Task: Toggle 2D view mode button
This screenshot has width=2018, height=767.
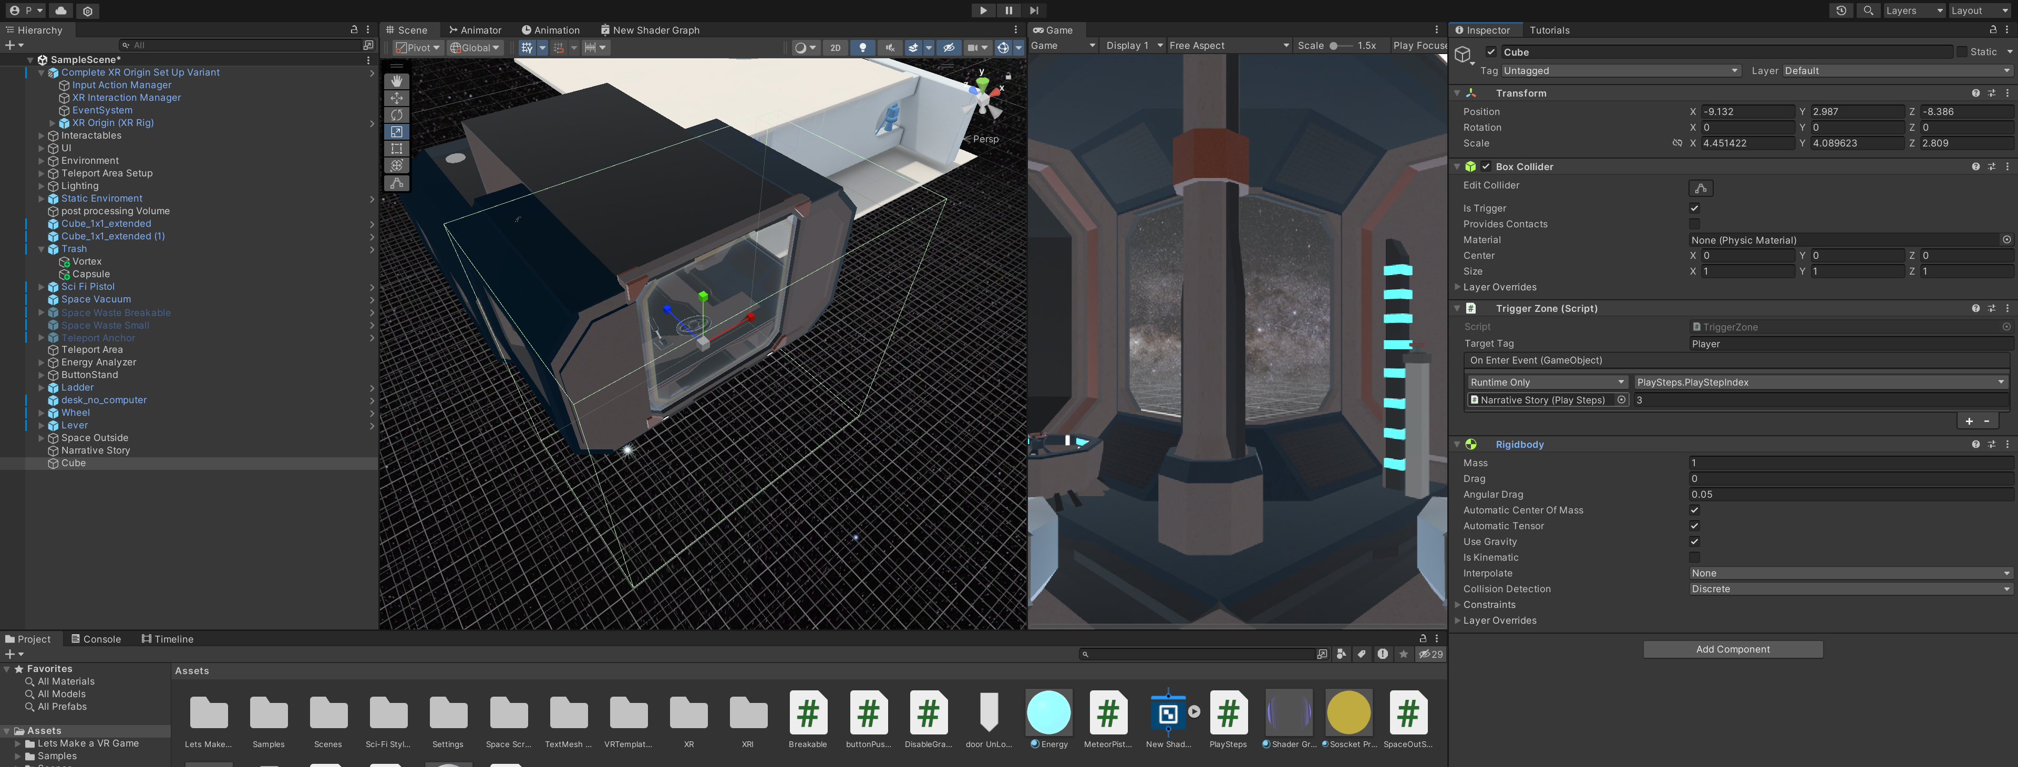Action: point(835,48)
